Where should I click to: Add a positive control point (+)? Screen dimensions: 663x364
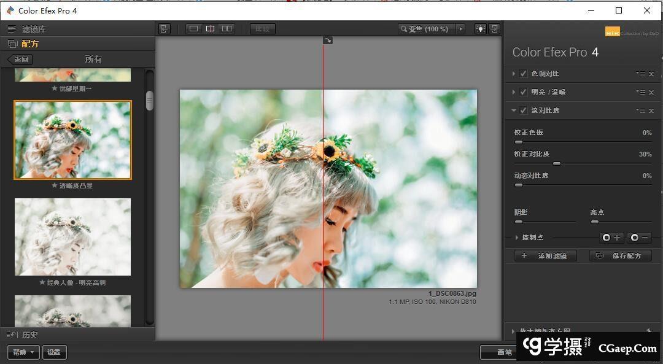(x=611, y=238)
